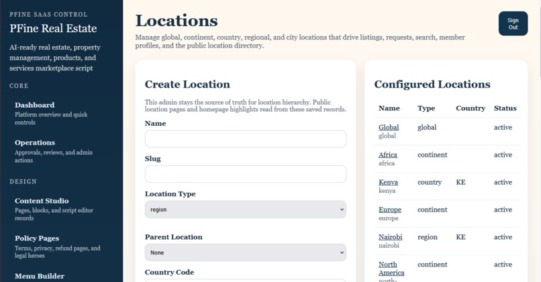
Task: Click the 'region' type cell in Nairobi row
Action: coord(427,237)
